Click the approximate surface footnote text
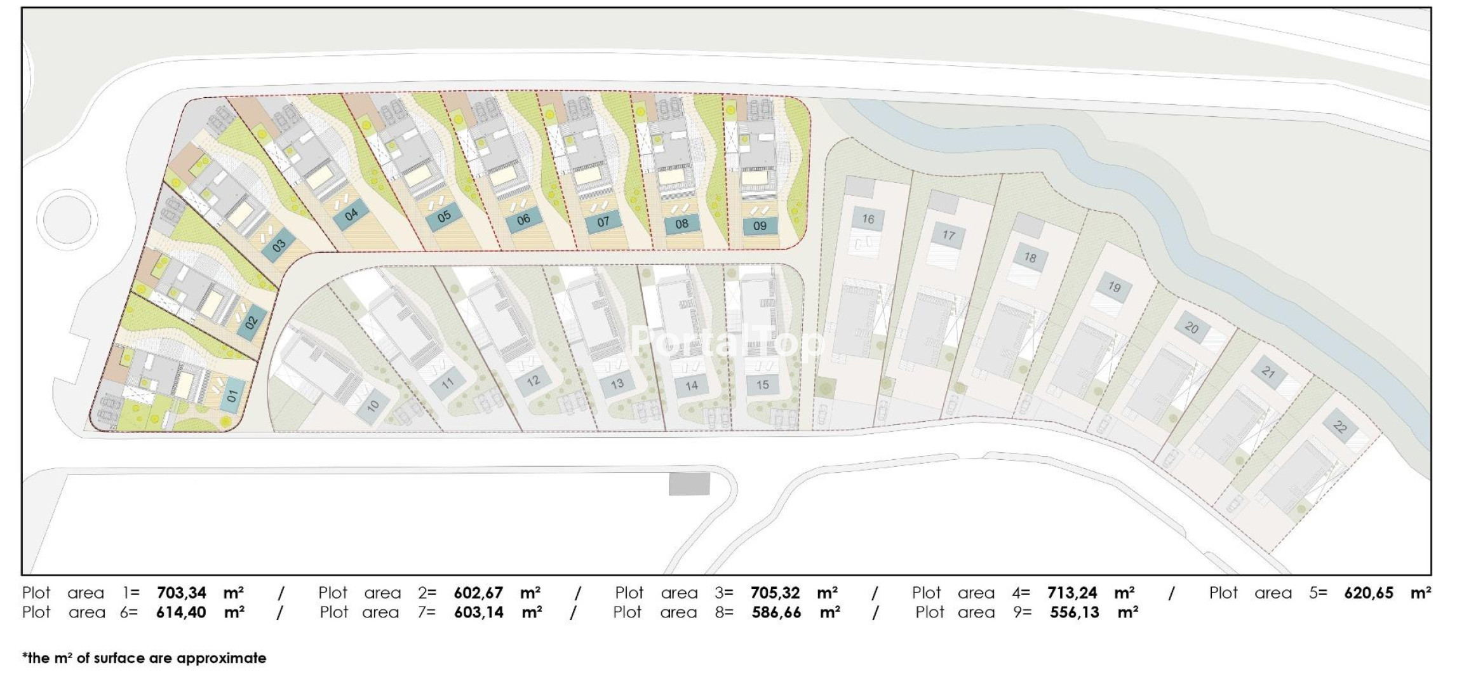The height and width of the screenshot is (686, 1457). point(144,658)
